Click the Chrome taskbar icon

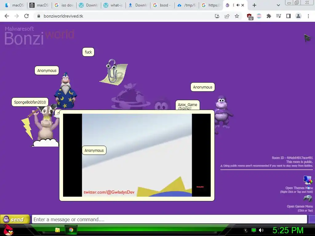pos(71,230)
